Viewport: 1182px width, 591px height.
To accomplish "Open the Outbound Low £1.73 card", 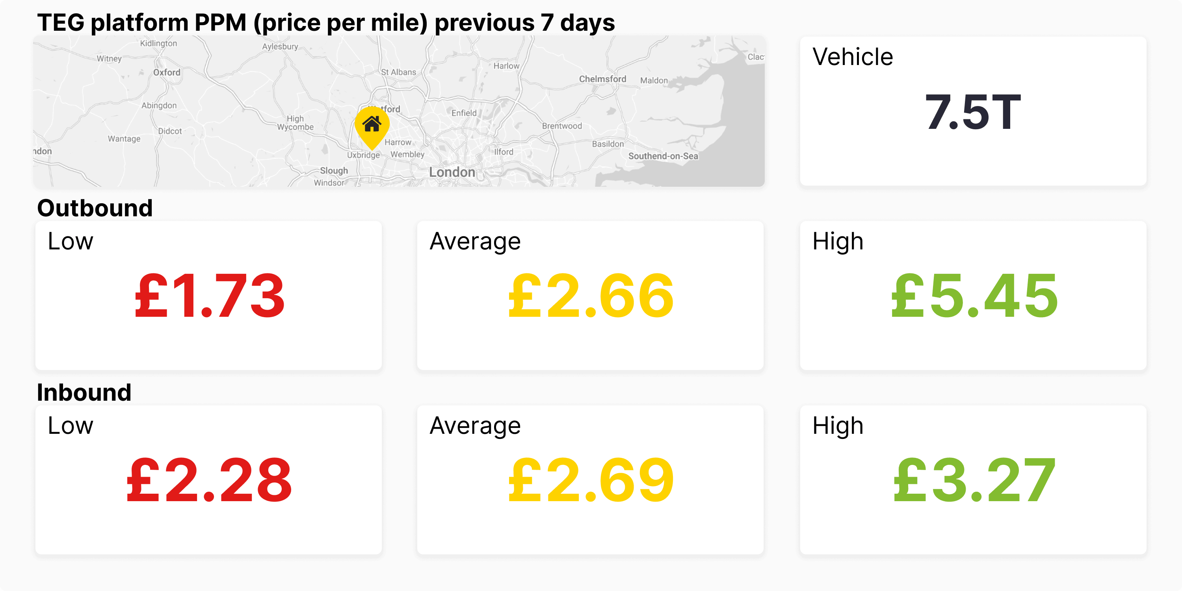I will (208, 295).
